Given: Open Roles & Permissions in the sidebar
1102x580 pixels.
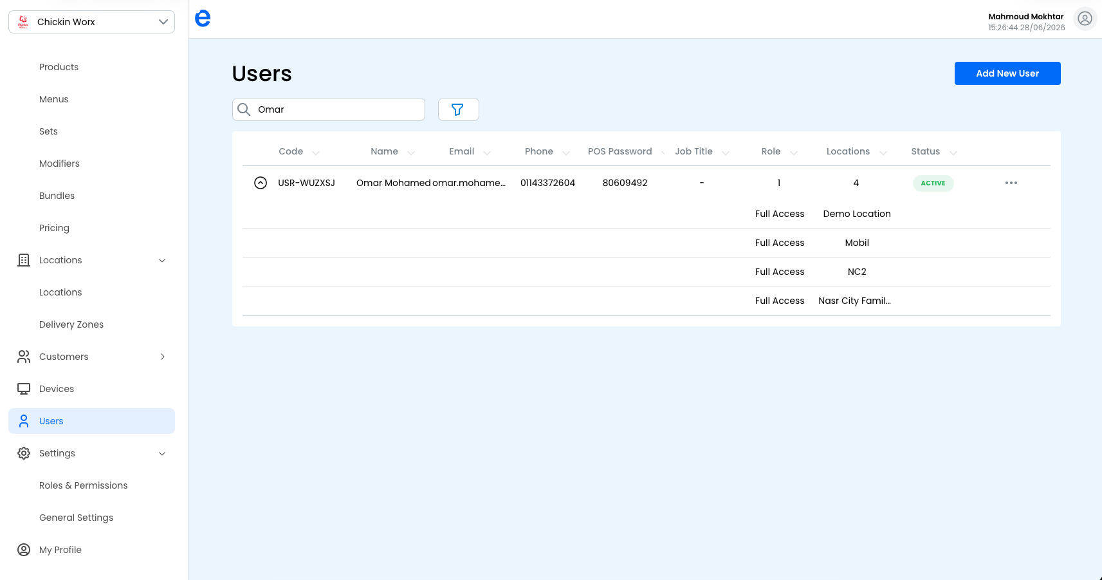Looking at the screenshot, I should [x=83, y=485].
